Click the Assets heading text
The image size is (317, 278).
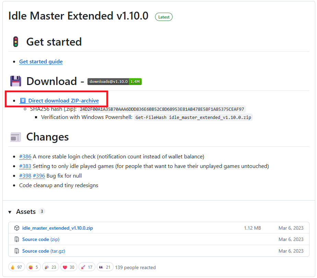tap(26, 211)
